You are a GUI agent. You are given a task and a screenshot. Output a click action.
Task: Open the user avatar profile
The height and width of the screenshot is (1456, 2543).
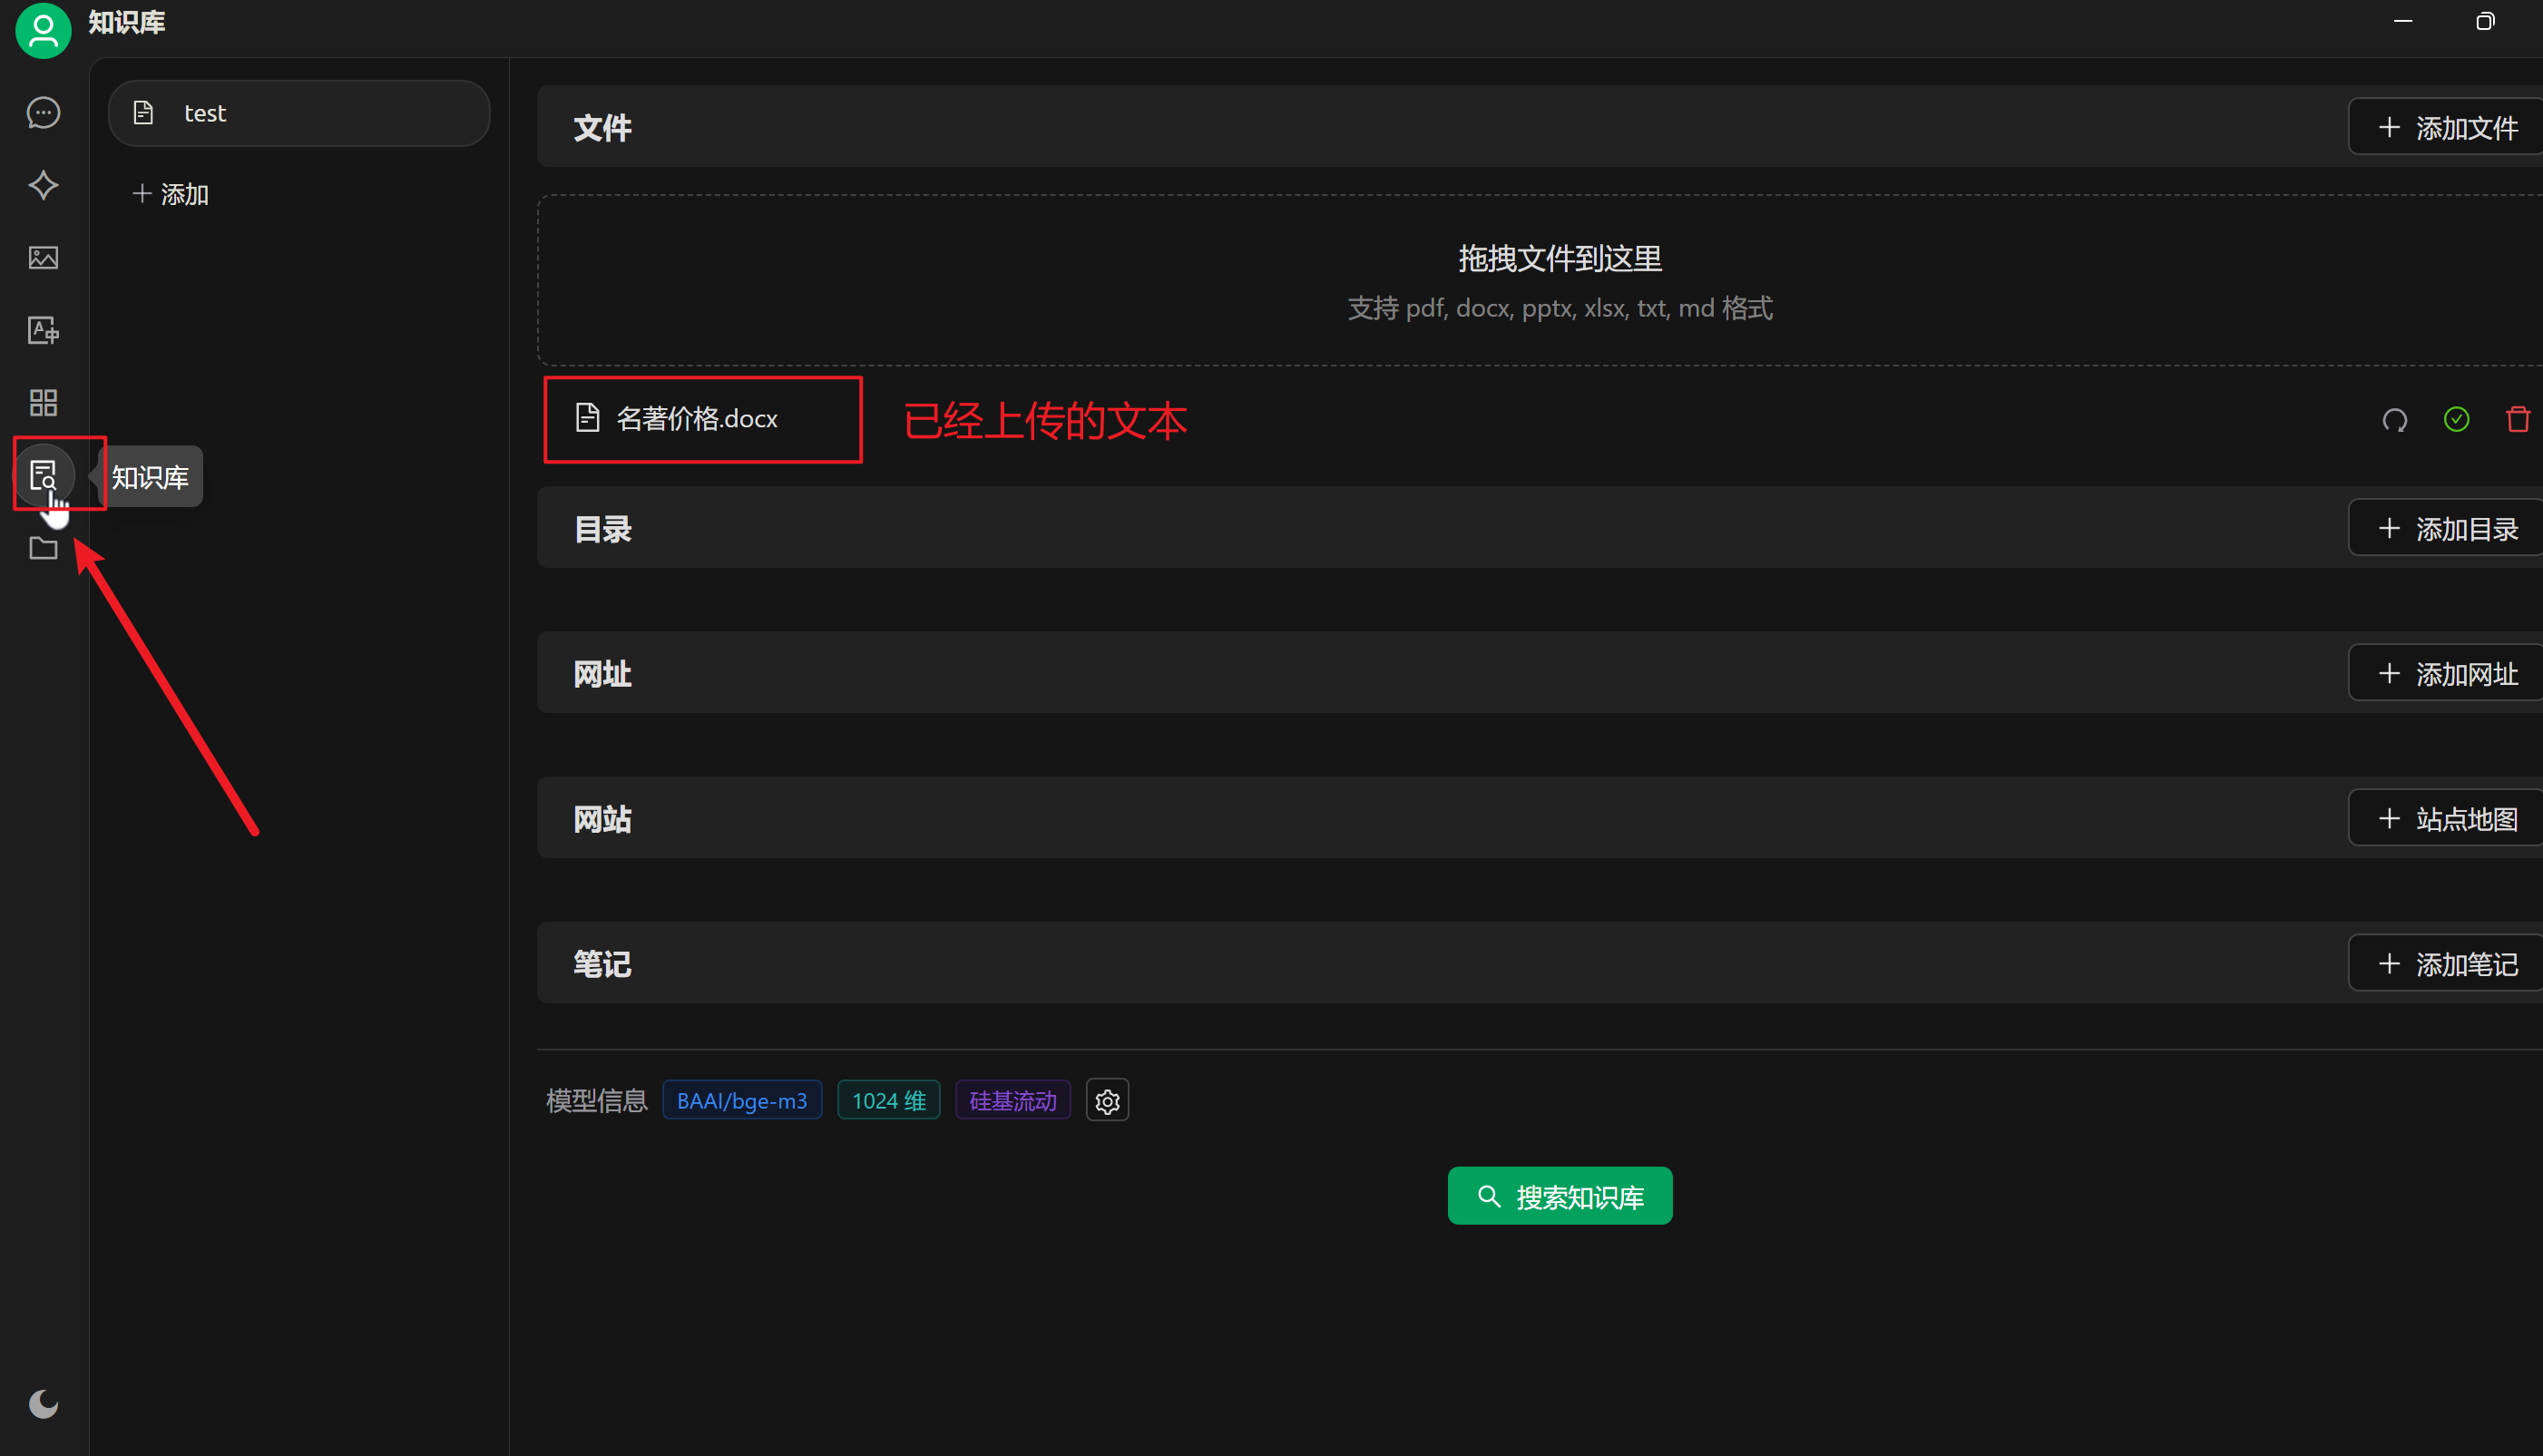pyautogui.click(x=43, y=30)
